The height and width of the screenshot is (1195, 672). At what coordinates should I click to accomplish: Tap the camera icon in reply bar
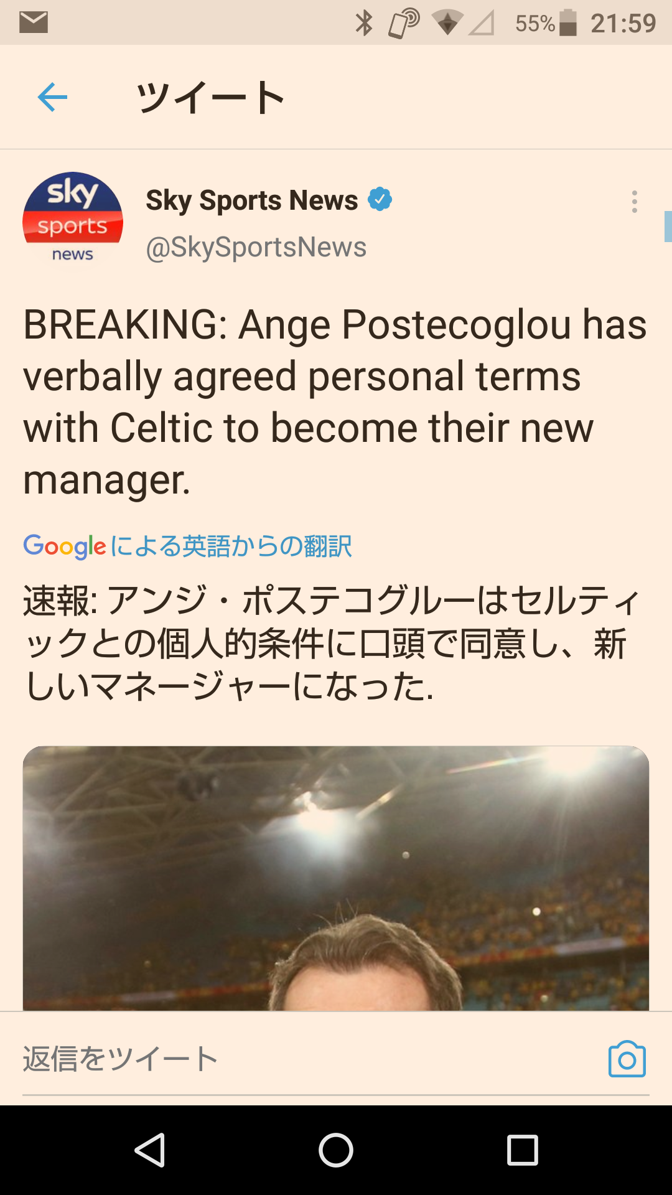coord(627,1059)
